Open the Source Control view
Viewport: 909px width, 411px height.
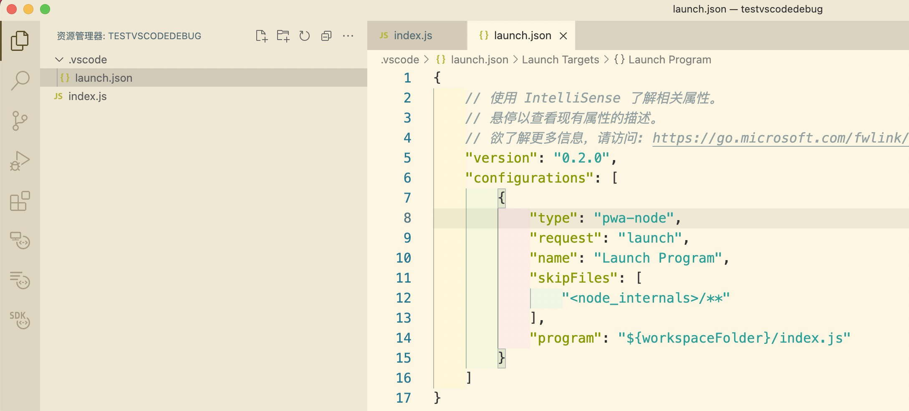[20, 121]
